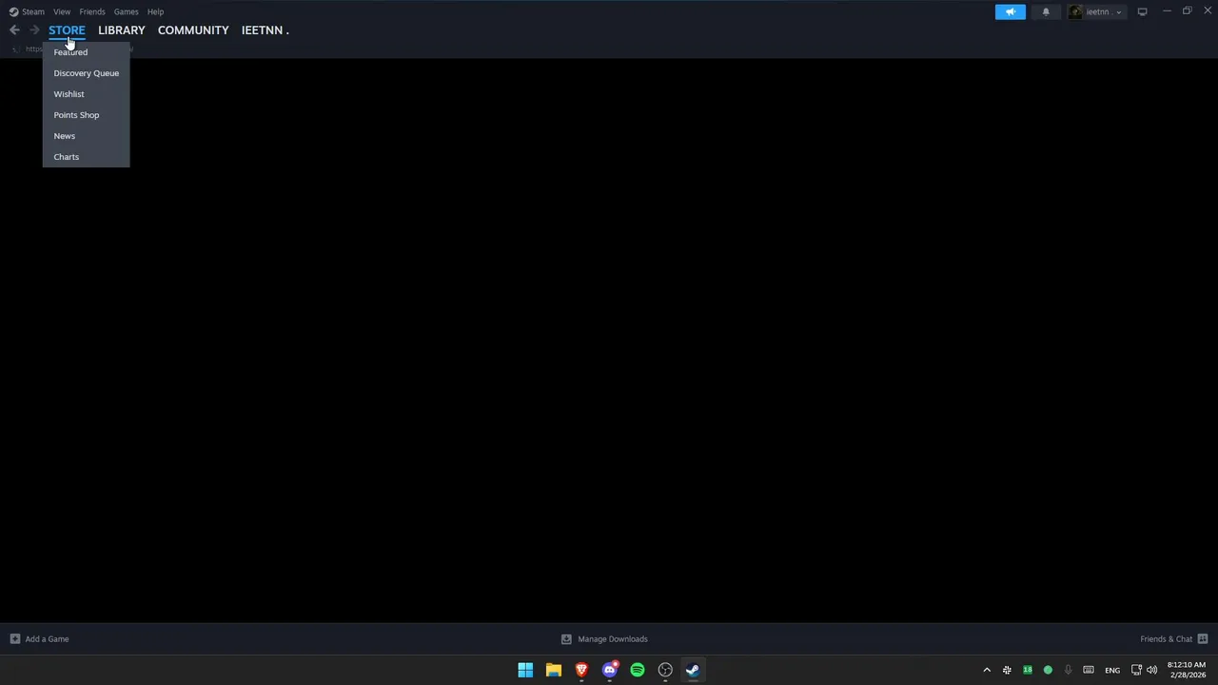
Task: Click the ENG language indicator
Action: pos(1112,670)
